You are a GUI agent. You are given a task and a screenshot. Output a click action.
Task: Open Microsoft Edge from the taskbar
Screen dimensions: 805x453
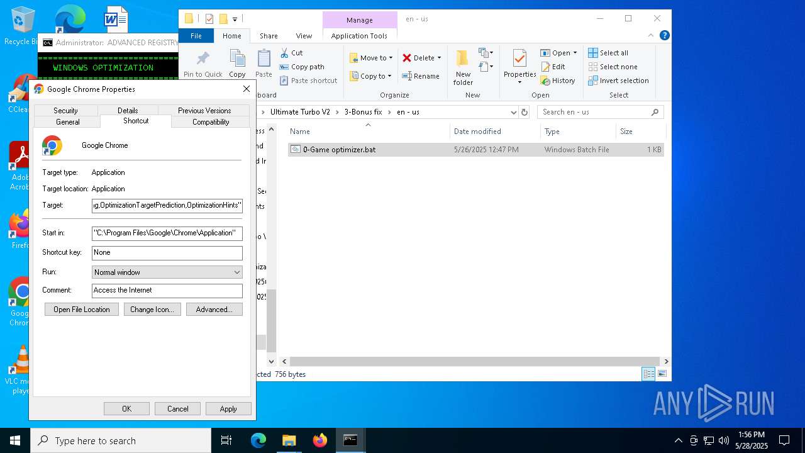(258, 440)
